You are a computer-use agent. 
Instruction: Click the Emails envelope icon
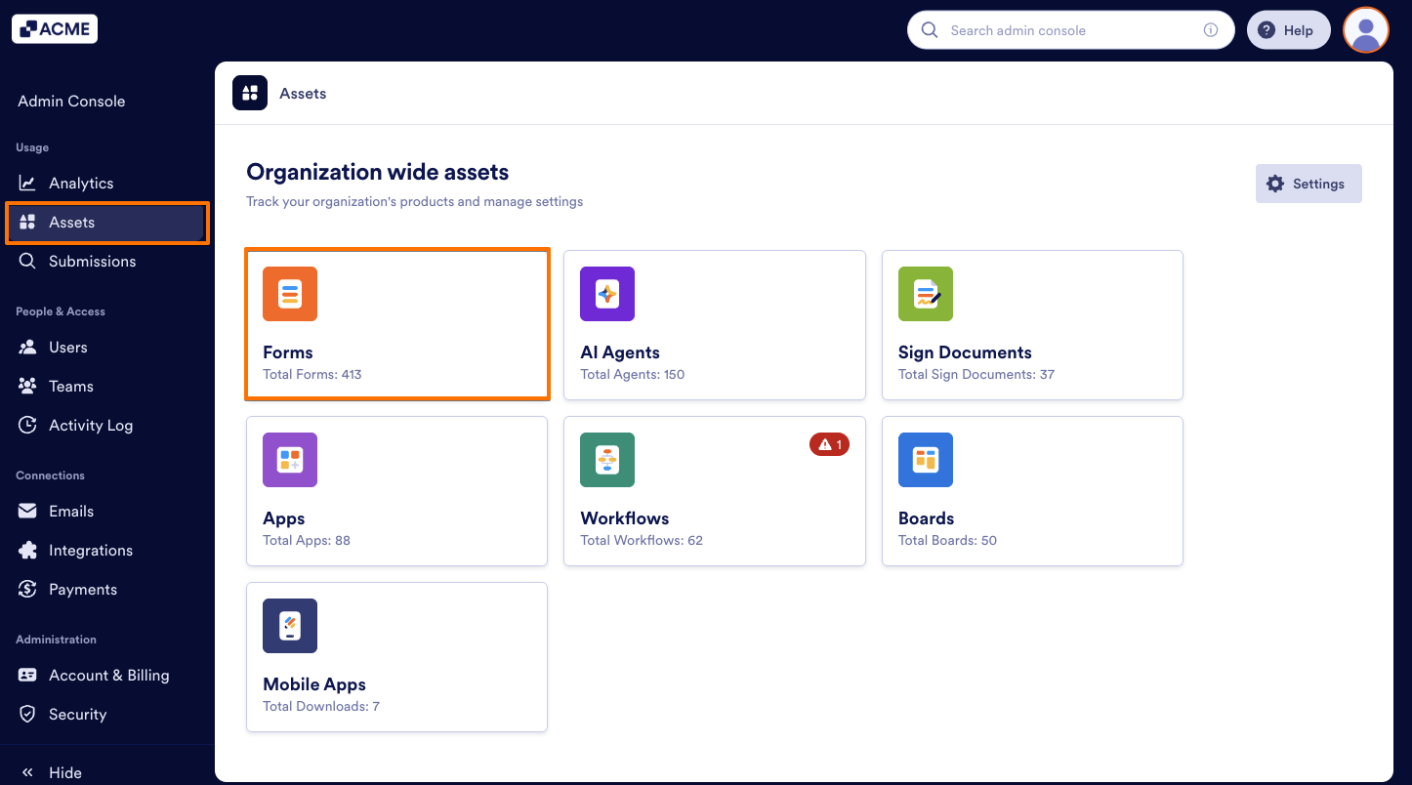[x=27, y=511]
